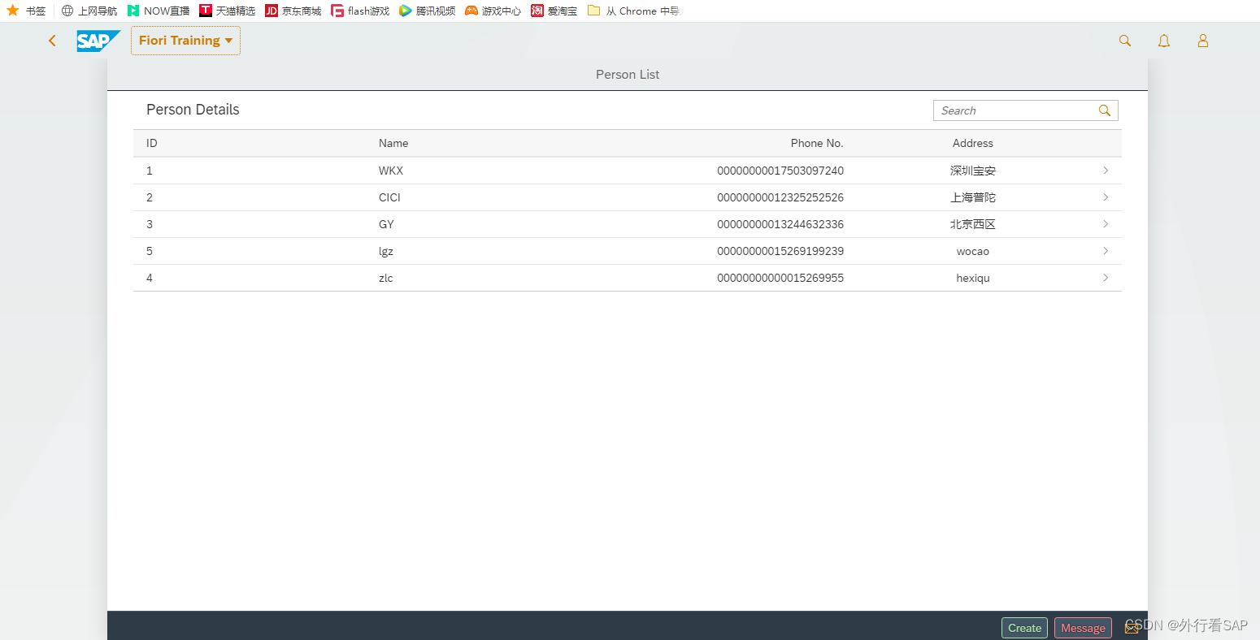Click the address 上海普陀
The width and height of the screenshot is (1260, 640).
tap(973, 197)
